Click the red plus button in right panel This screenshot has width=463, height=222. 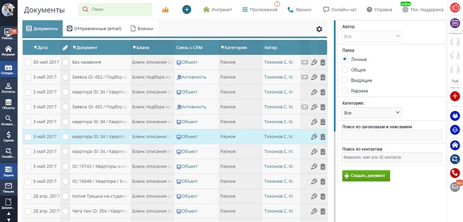455,96
